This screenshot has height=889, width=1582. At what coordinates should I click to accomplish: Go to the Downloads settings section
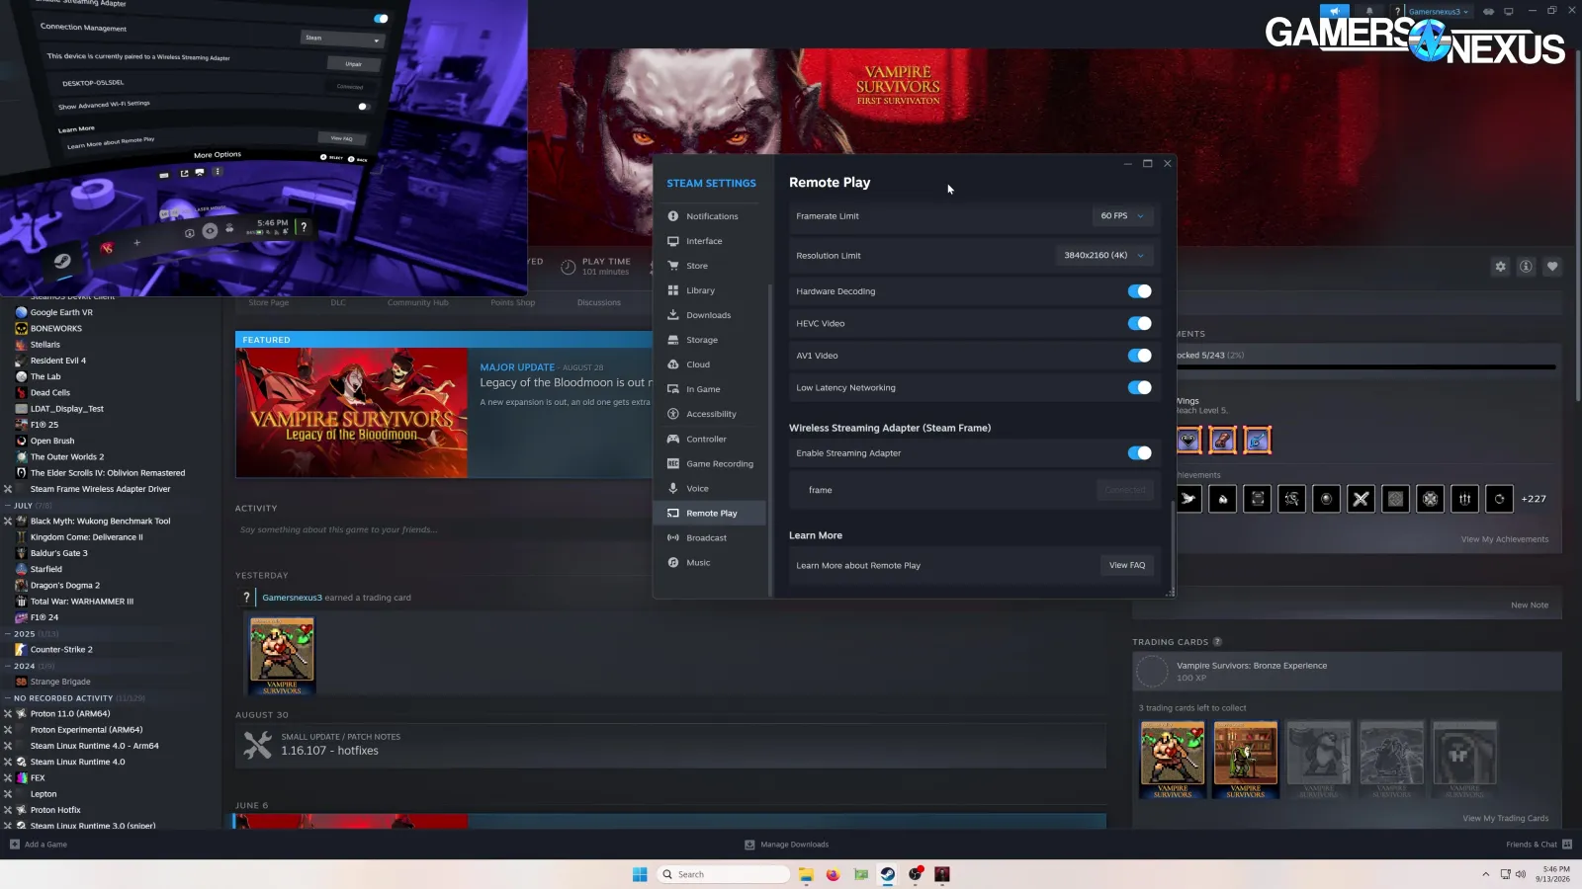pos(710,315)
